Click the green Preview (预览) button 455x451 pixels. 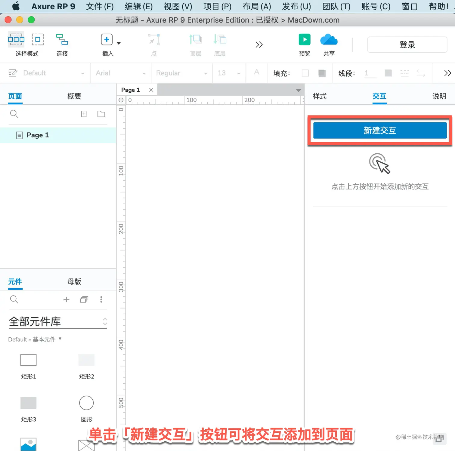click(305, 39)
